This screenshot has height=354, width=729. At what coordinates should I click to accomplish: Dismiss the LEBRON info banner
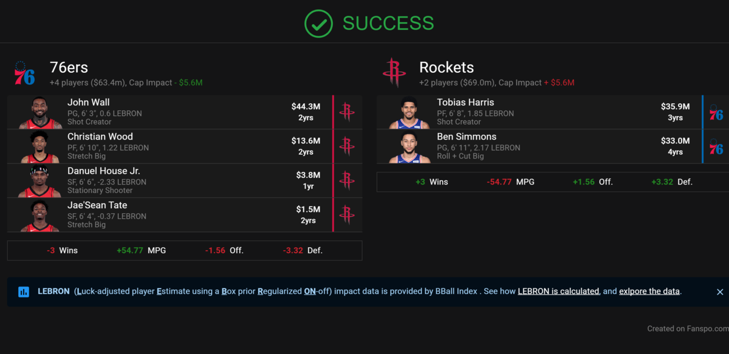coord(720,291)
